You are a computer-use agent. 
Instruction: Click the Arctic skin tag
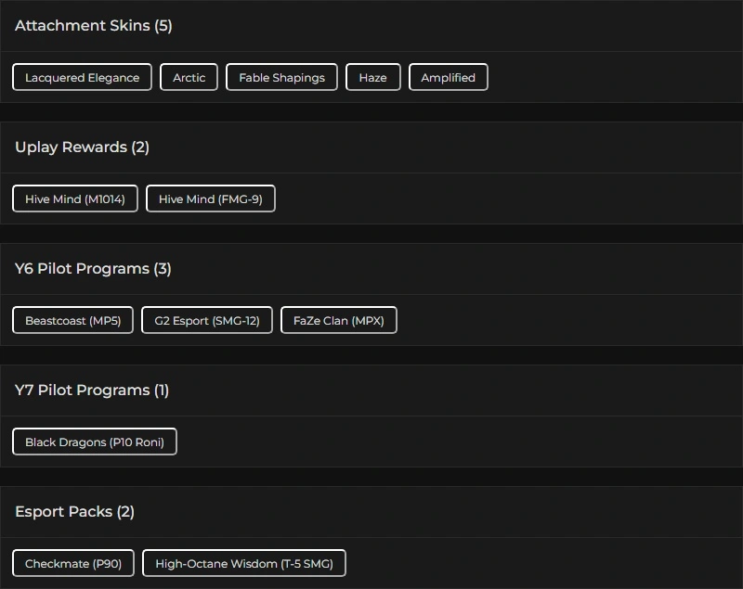click(x=189, y=78)
